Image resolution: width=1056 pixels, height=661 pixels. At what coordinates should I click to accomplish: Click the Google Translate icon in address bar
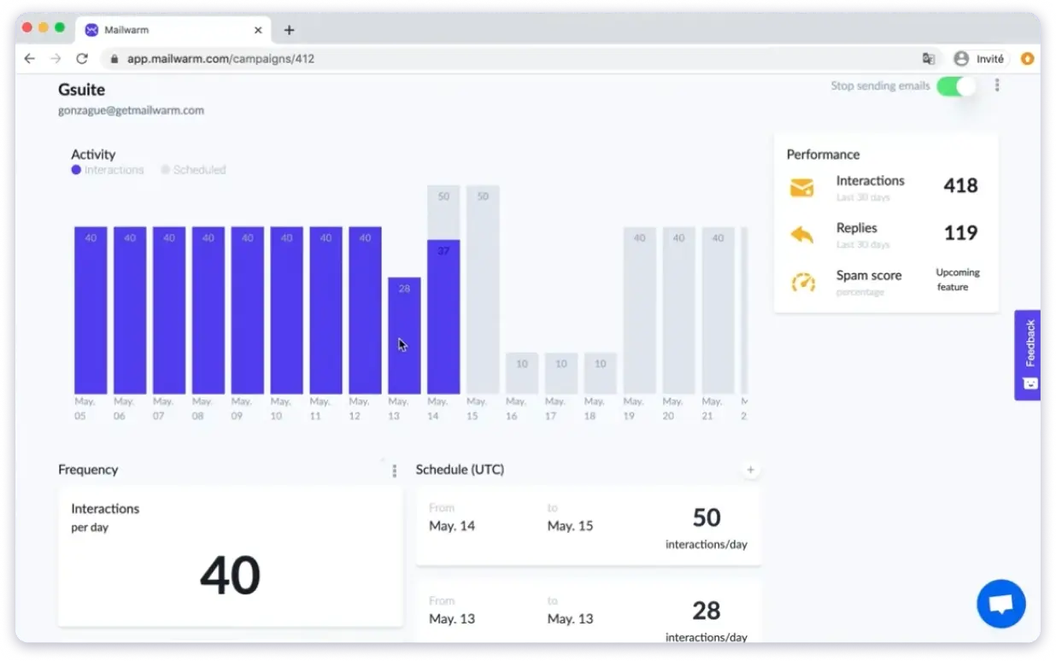(929, 59)
